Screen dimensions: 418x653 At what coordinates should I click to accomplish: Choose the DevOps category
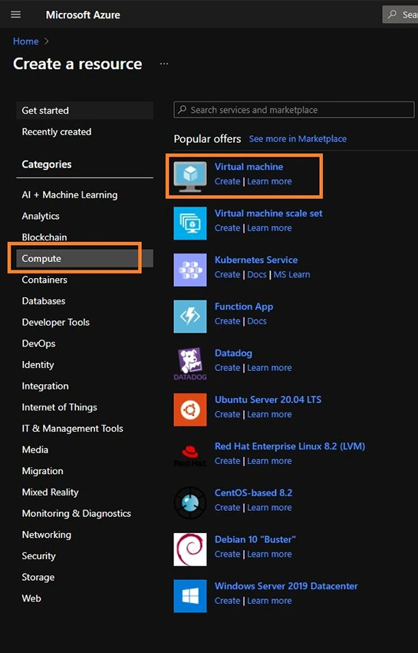[38, 343]
